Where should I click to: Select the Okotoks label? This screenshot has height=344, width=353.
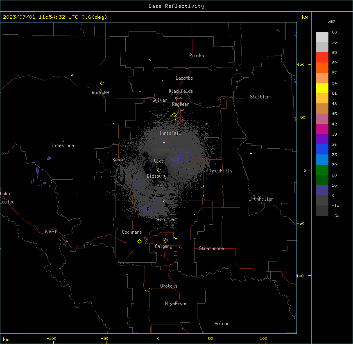tap(169, 286)
